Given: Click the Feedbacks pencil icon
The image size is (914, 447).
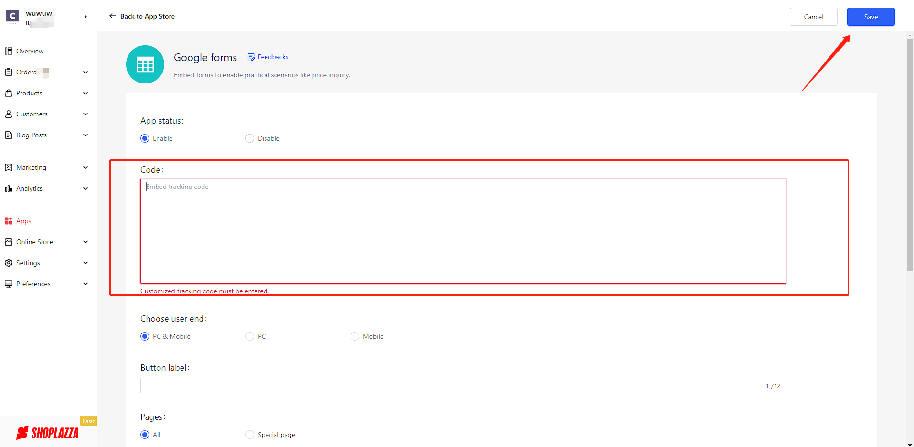Looking at the screenshot, I should point(251,57).
